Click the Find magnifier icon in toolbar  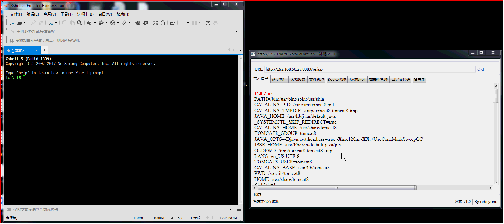click(80, 23)
